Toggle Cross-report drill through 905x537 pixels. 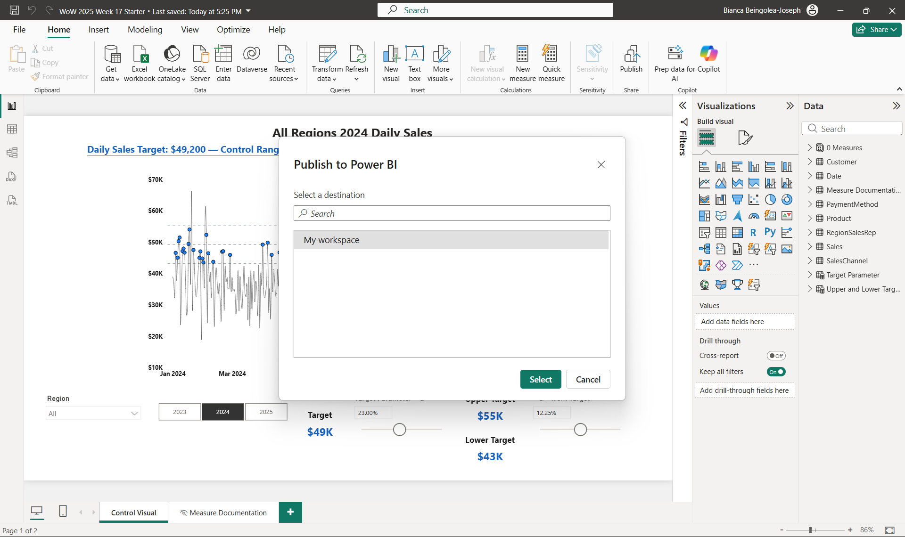(x=776, y=356)
